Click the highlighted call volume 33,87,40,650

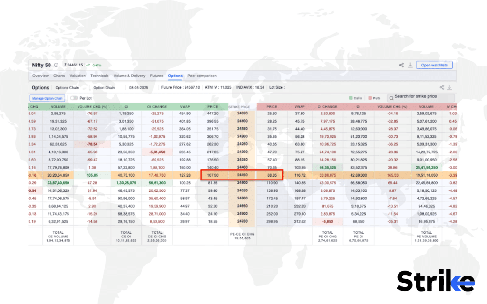point(58,183)
